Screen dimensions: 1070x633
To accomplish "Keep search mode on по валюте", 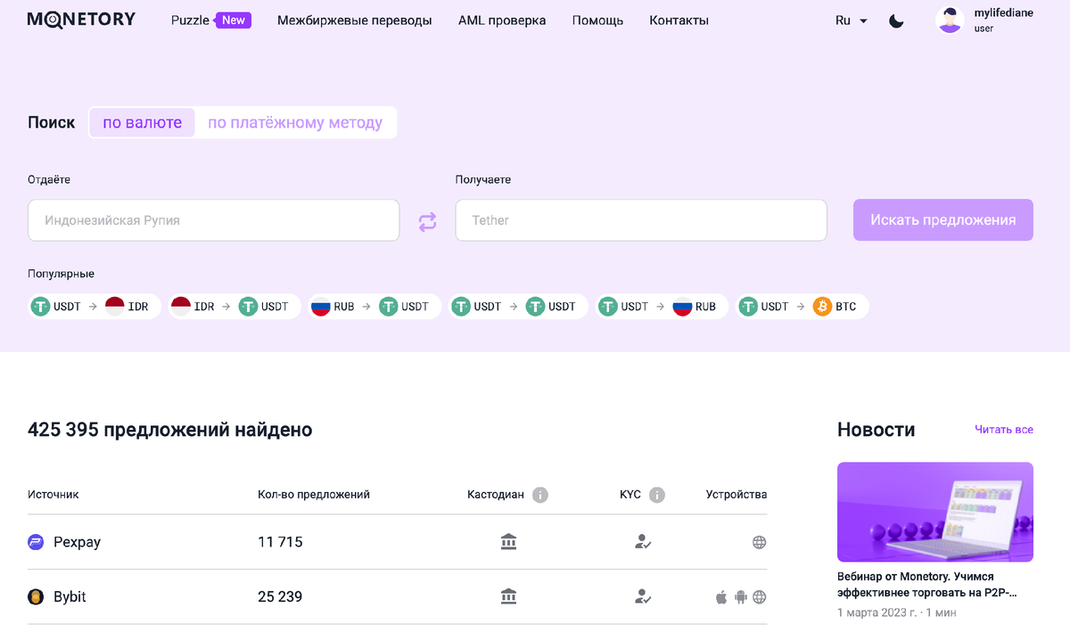I will pyautogui.click(x=142, y=122).
